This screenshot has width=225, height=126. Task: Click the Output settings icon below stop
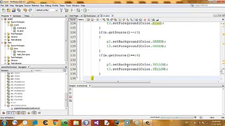(70, 101)
